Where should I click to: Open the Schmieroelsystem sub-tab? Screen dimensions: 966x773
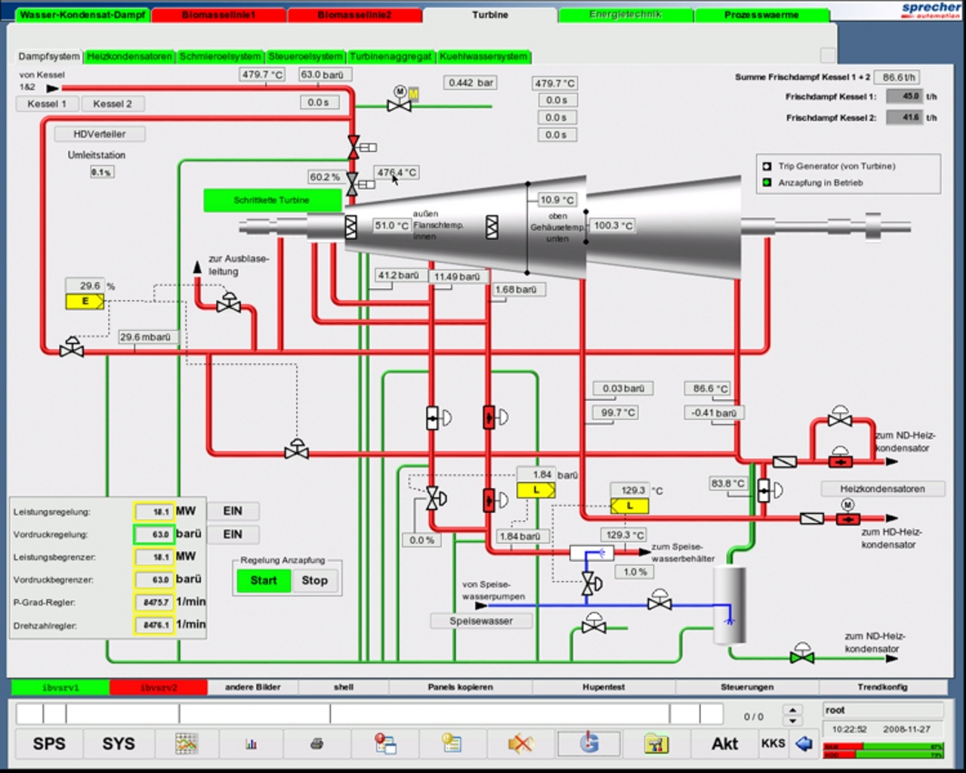(220, 56)
